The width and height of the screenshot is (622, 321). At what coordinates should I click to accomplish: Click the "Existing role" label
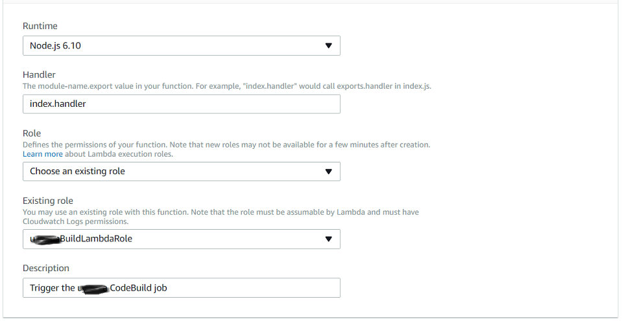(x=48, y=201)
